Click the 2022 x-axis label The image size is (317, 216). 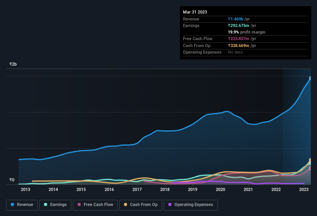[x=276, y=189]
